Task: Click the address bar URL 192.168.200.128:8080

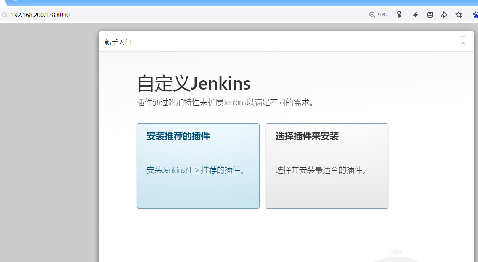Action: click(x=40, y=15)
